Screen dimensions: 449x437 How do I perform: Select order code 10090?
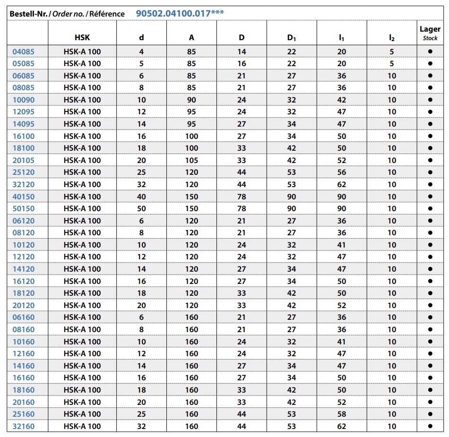point(23,100)
